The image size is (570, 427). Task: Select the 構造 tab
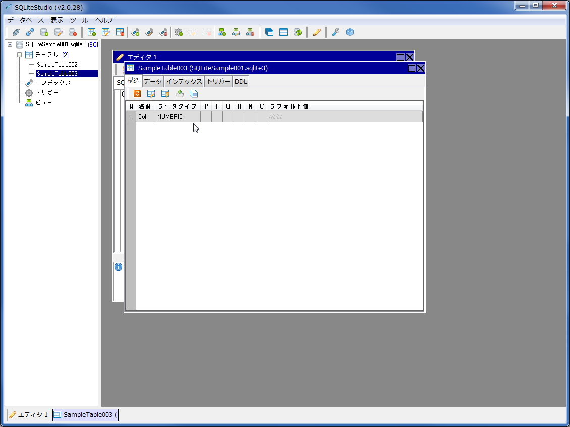pyautogui.click(x=133, y=81)
